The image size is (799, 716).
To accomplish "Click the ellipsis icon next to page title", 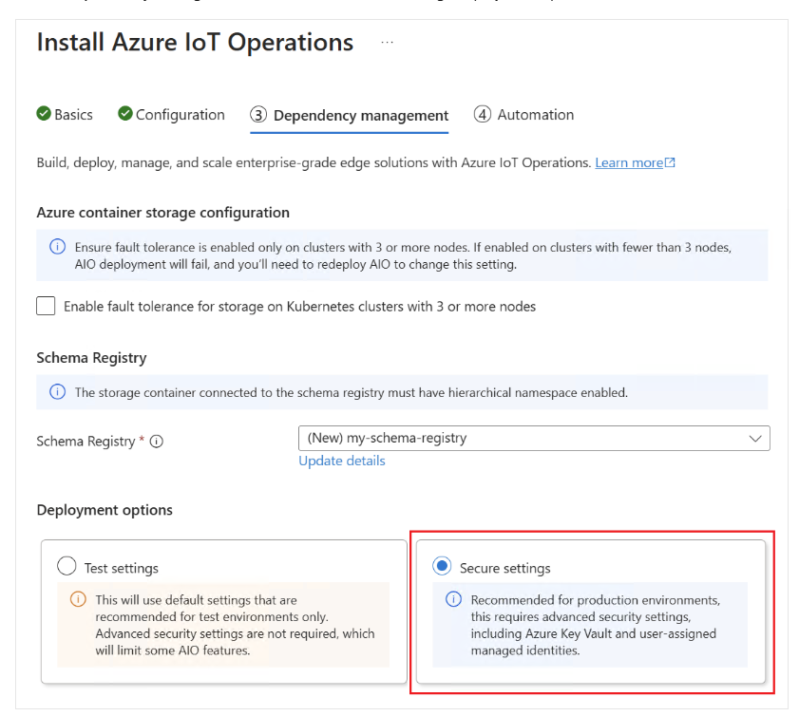I will coord(387,43).
